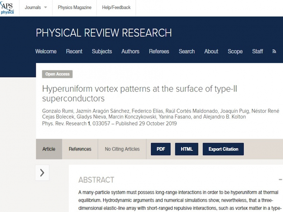The image size is (283, 212).
Task: Open author Marcin Konczykowski's link
Action: point(132,117)
